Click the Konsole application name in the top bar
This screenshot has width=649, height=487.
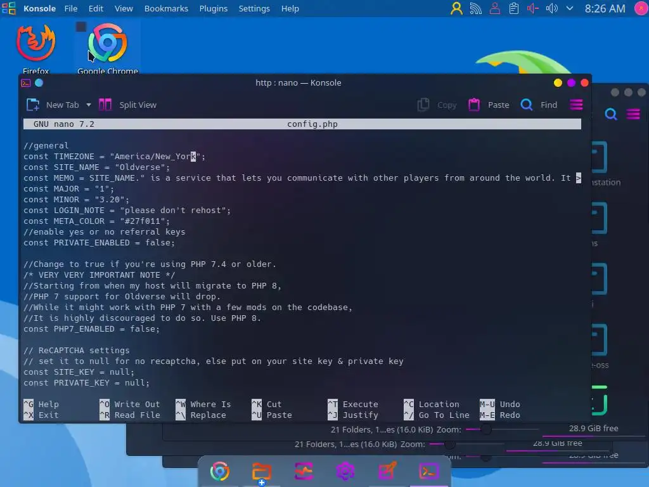click(39, 8)
